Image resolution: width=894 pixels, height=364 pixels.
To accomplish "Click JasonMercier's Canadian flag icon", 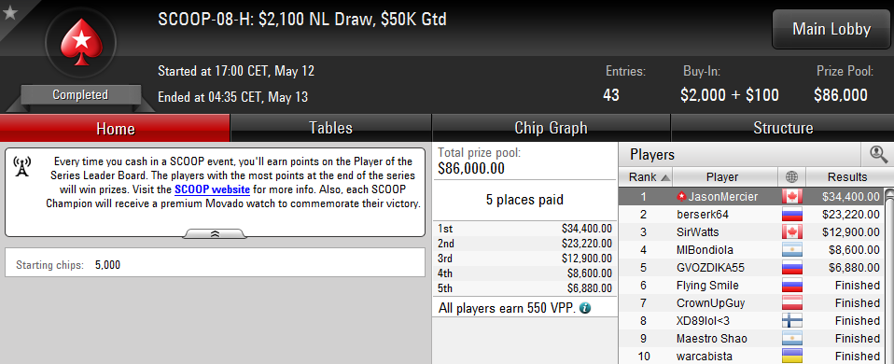I will pos(792,197).
